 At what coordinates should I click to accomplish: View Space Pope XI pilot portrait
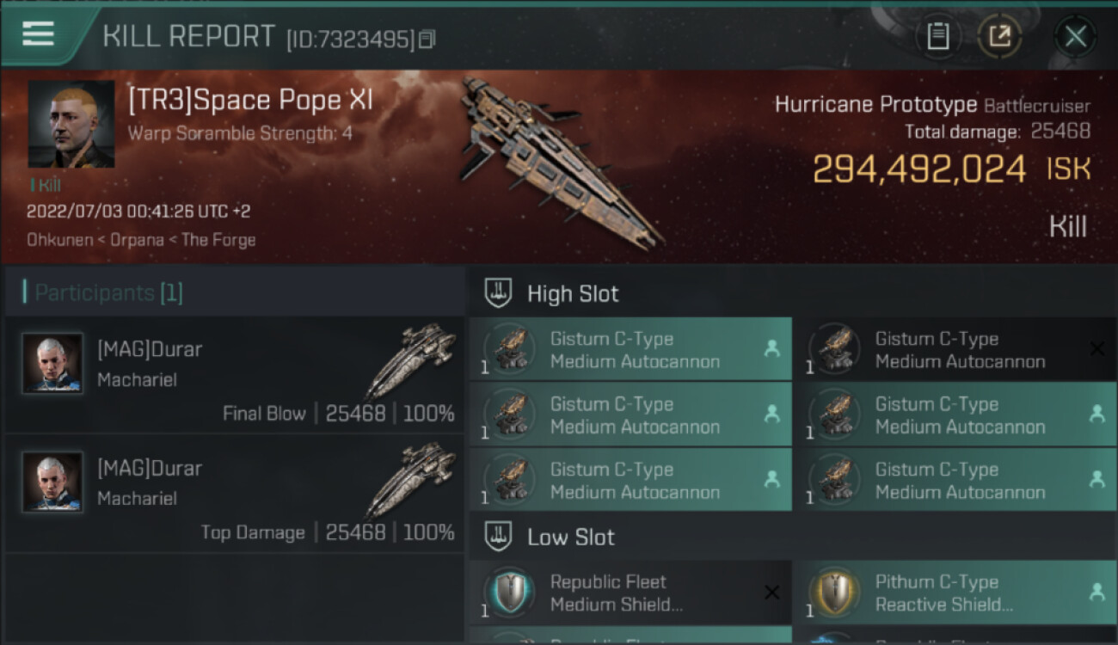[71, 124]
